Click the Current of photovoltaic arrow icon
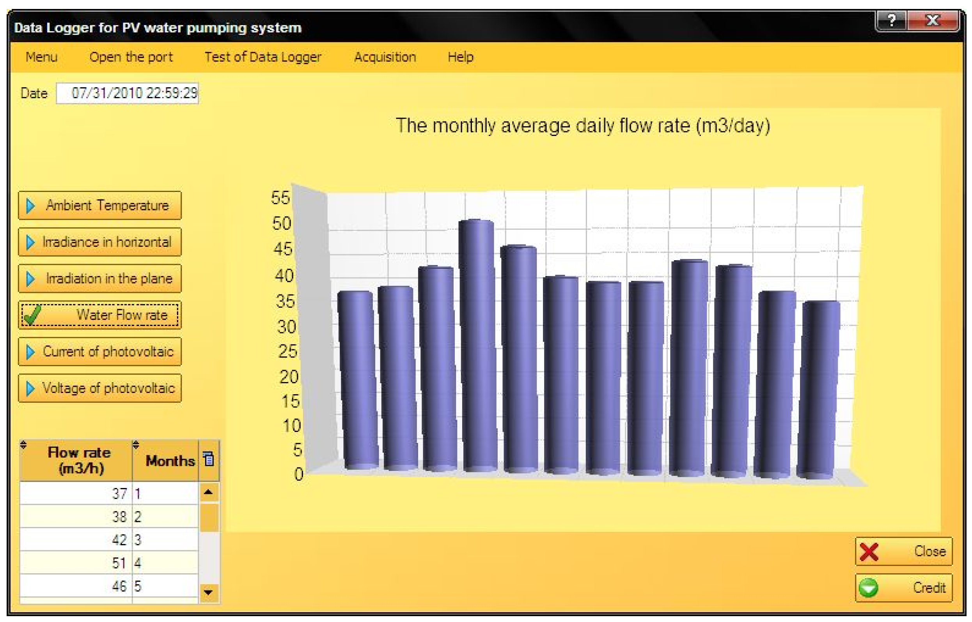 (x=30, y=352)
